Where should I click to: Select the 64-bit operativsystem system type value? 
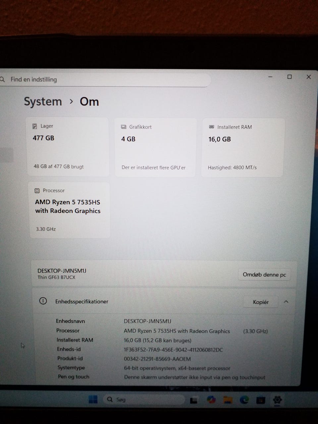tap(177, 368)
